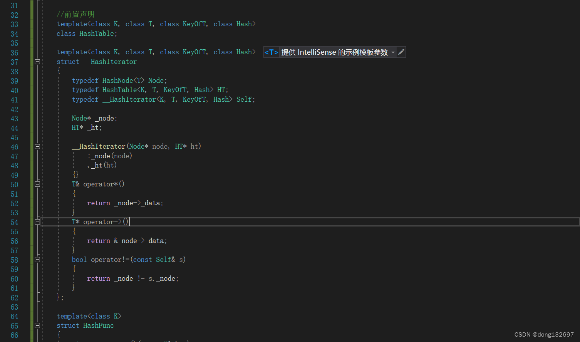This screenshot has height=342, width=580.
Task: Collapse the bool operator!= function
Action: click(37, 260)
